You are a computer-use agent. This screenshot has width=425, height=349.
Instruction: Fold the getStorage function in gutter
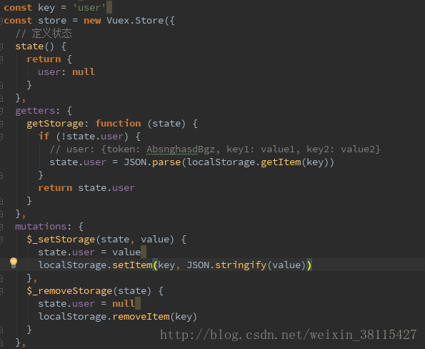(x=1, y=124)
